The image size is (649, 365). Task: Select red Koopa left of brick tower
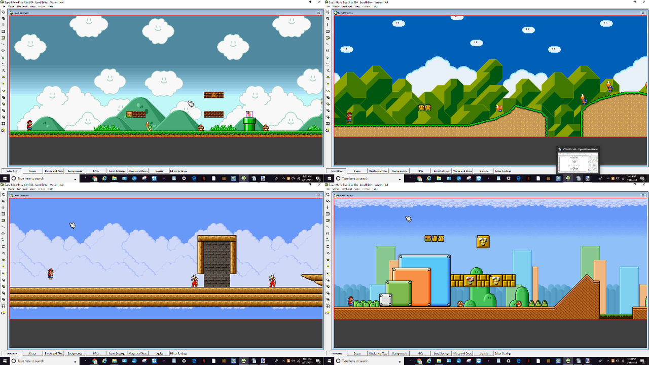click(x=194, y=281)
